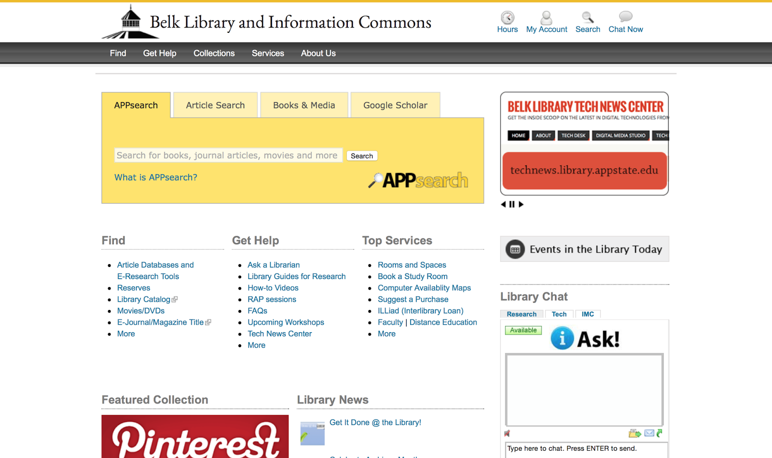
Task: Click the external link icon beside E-Journal/Magazine Title
Action: [x=208, y=323]
